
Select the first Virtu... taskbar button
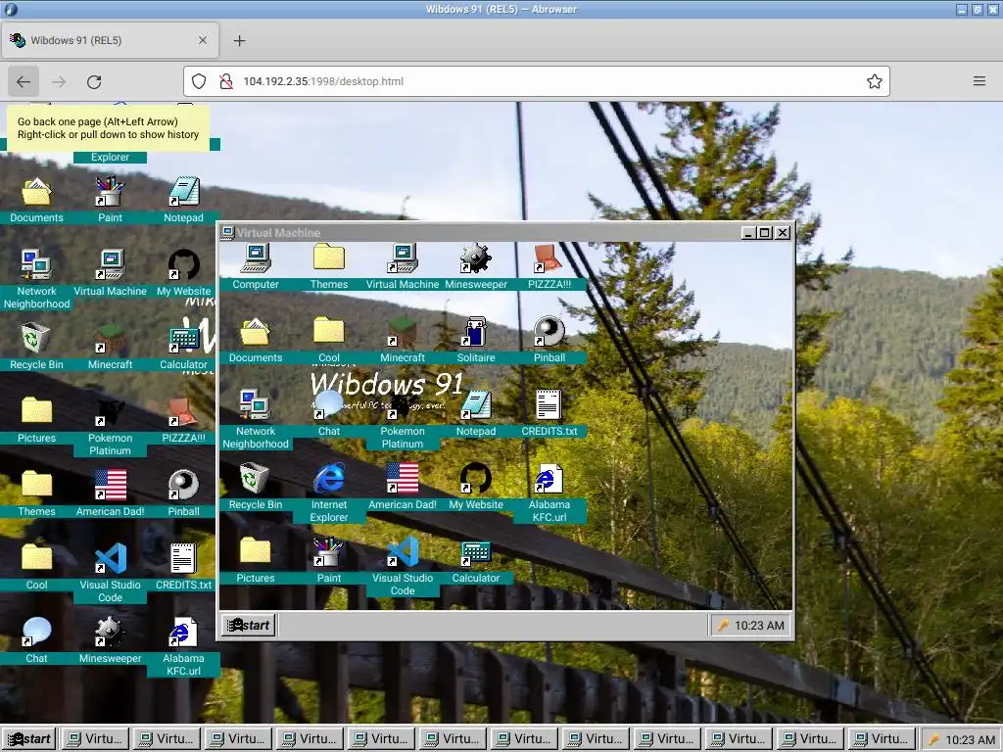95,739
